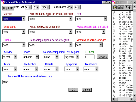Open the Treatments dropdown
The width and height of the screenshot is (136, 102).
(97, 69)
